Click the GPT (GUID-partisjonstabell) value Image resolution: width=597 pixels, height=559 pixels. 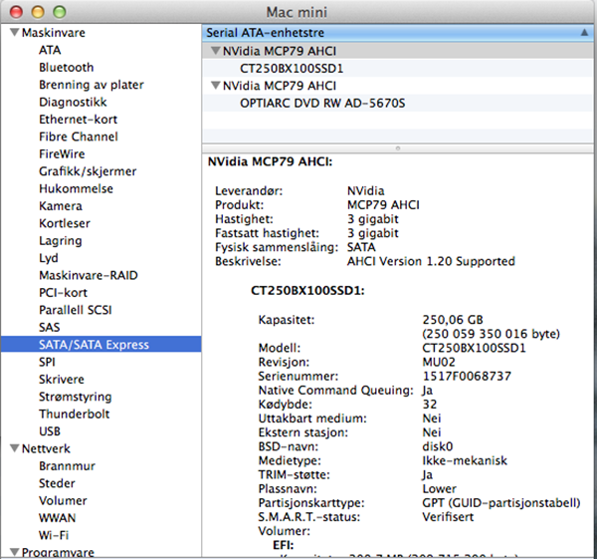[501, 503]
